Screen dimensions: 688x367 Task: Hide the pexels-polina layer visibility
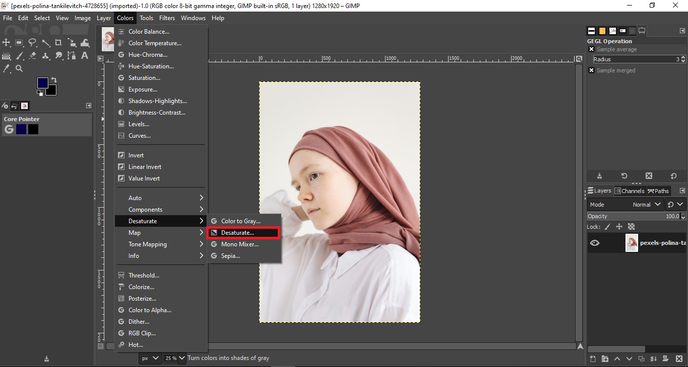tap(595, 243)
